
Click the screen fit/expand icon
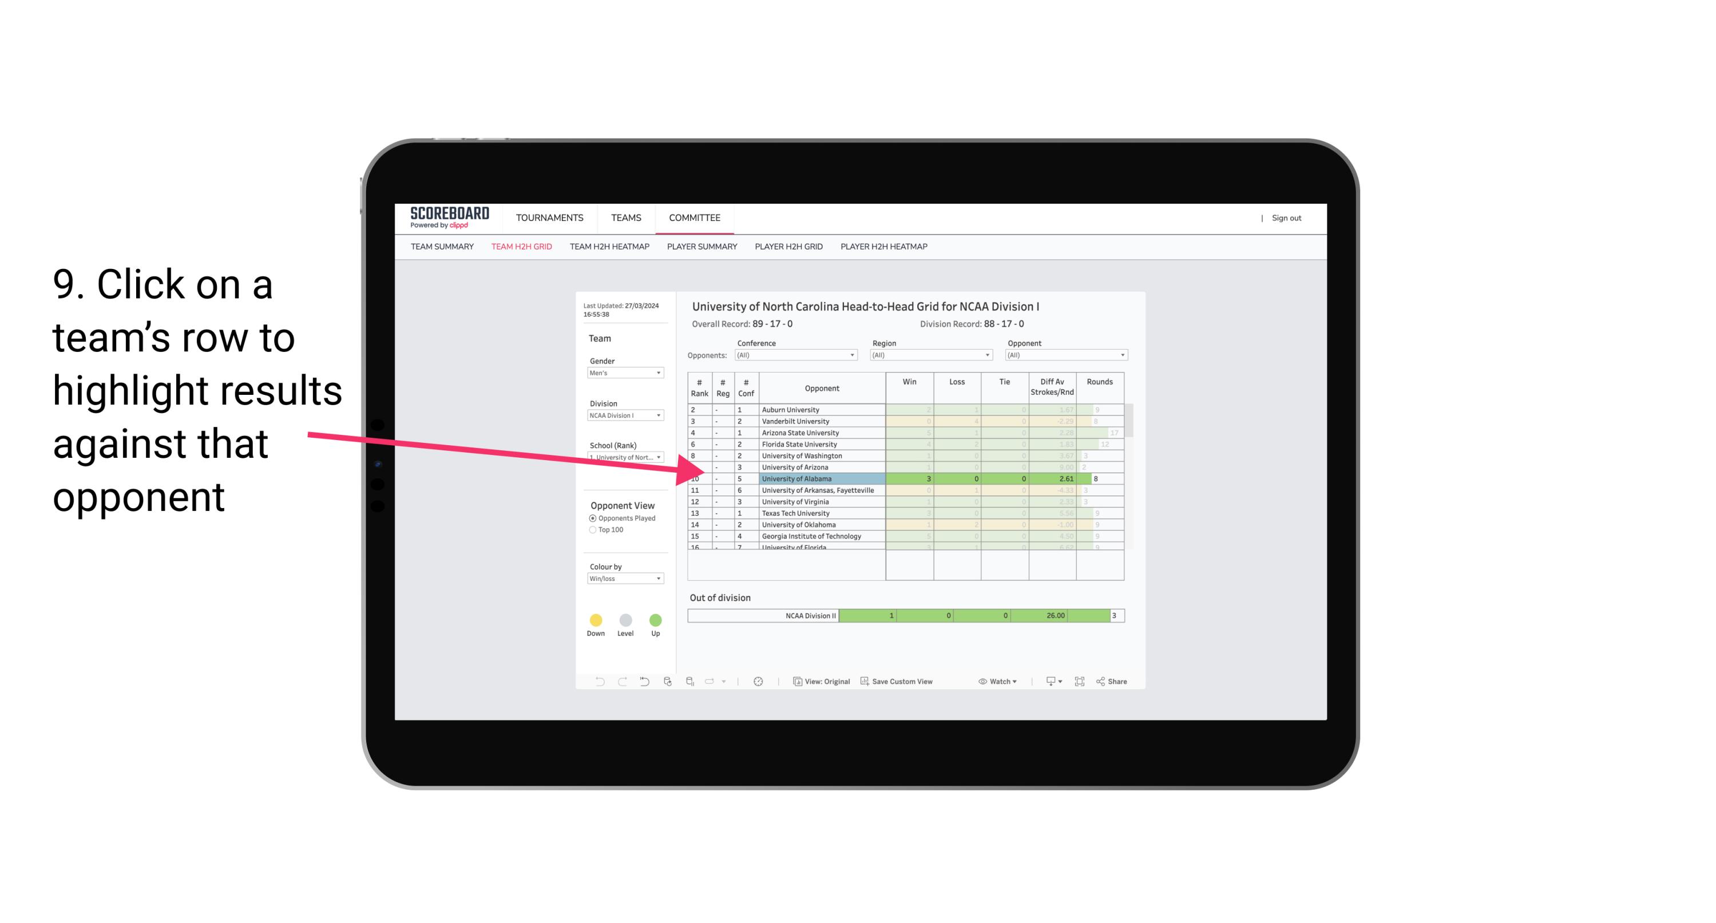pyautogui.click(x=1080, y=682)
